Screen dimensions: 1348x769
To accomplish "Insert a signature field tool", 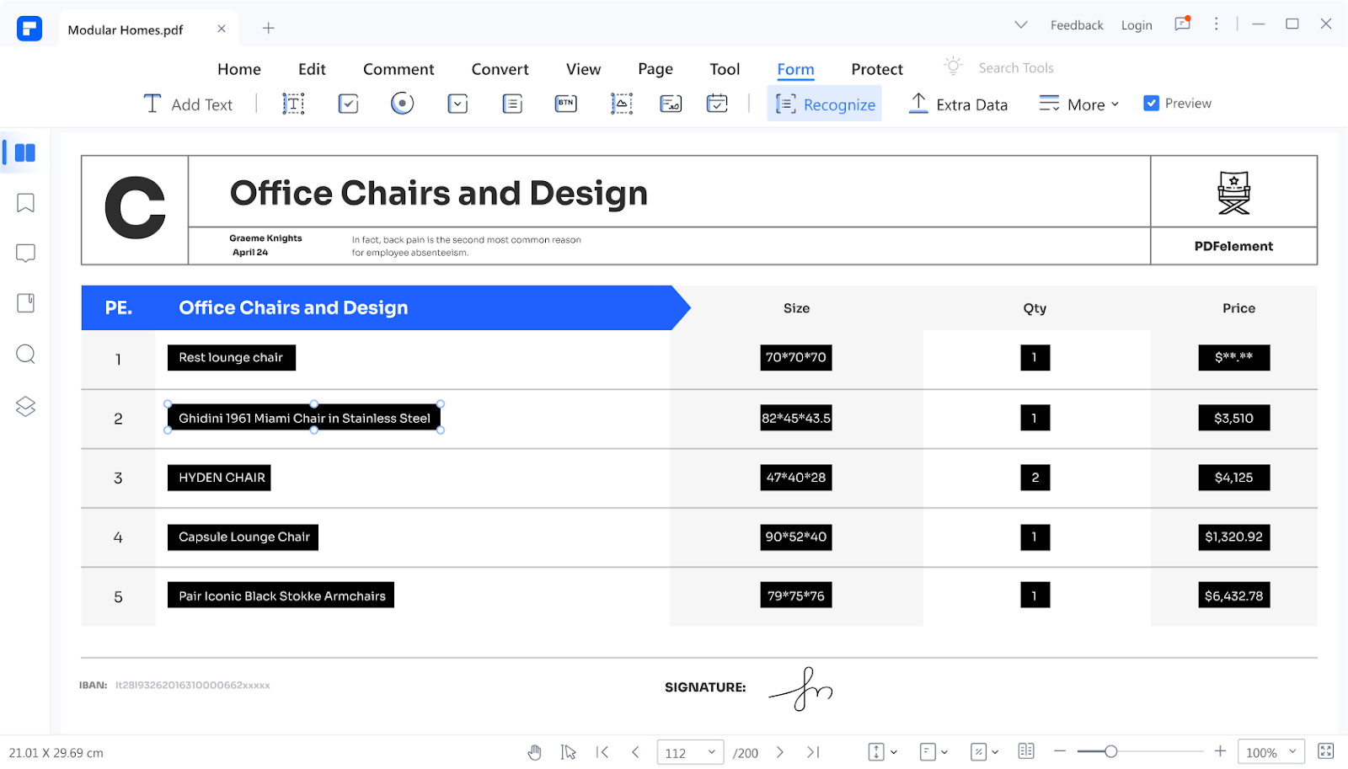I will coord(671,104).
